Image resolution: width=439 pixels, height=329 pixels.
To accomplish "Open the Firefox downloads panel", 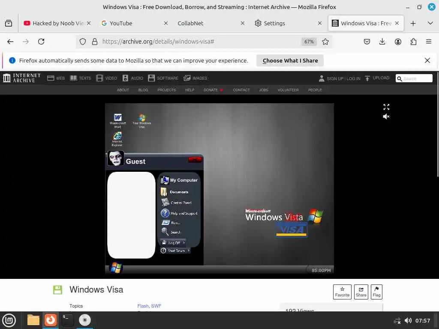I will (382, 42).
